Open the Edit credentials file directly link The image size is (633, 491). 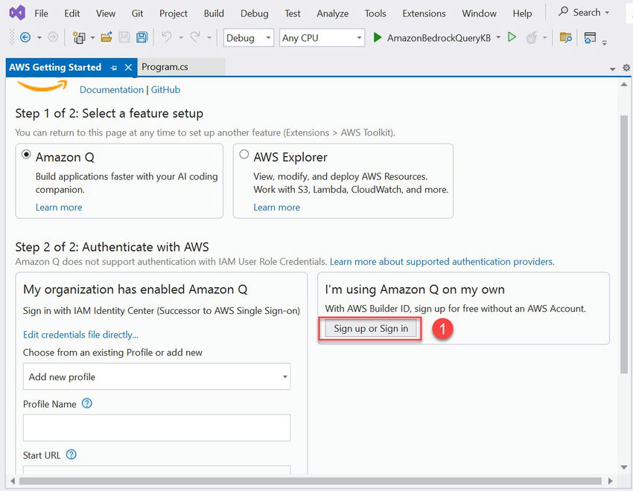pyautogui.click(x=80, y=335)
